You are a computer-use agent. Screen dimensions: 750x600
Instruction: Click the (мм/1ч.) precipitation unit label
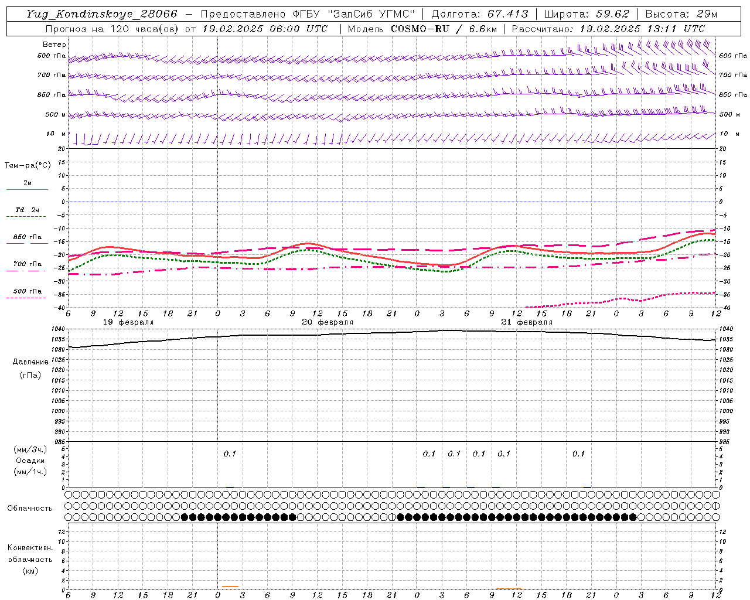30,472
